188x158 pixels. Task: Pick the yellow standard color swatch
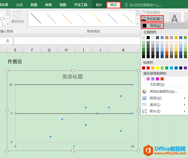pyautogui.click(x=158, y=68)
